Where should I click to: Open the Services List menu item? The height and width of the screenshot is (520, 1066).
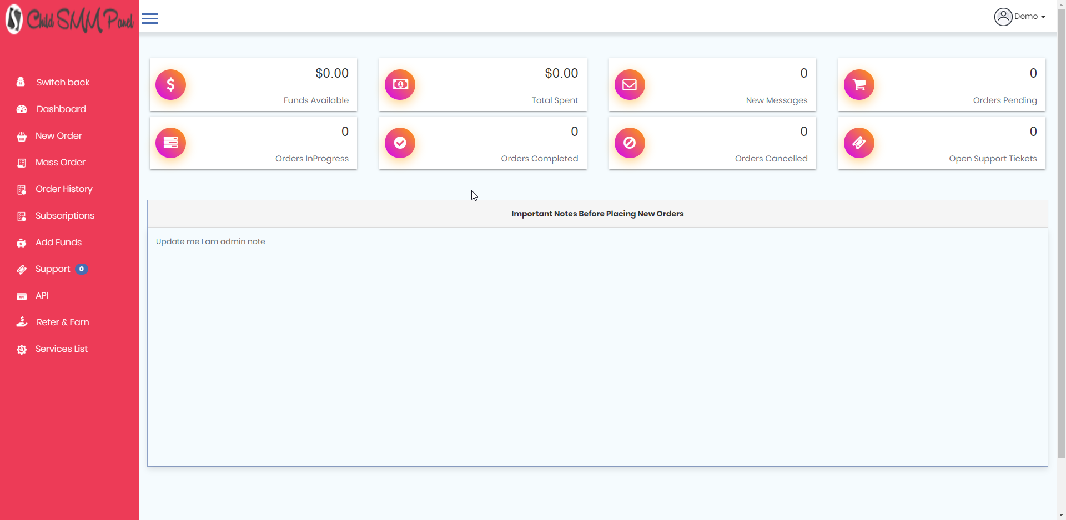(x=61, y=349)
